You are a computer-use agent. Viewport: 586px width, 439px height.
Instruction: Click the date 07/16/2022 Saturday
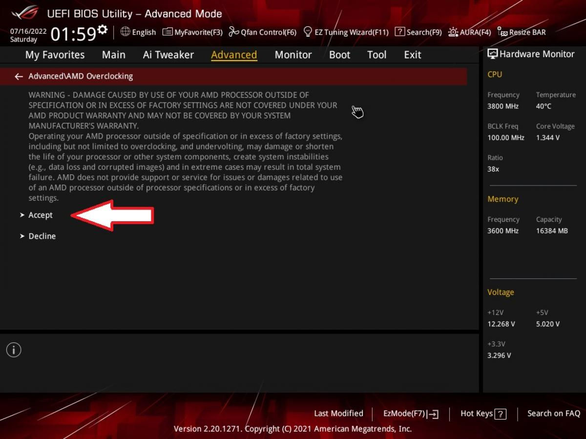[x=28, y=35]
